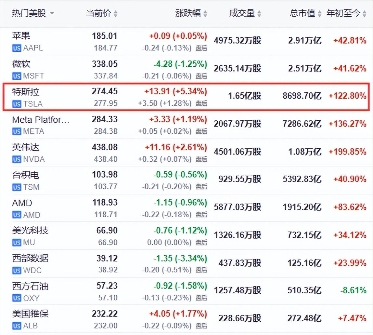Image resolution: width=373 pixels, height=335 pixels.
Task: Click the US badge beside TSLA
Action: click(x=17, y=104)
